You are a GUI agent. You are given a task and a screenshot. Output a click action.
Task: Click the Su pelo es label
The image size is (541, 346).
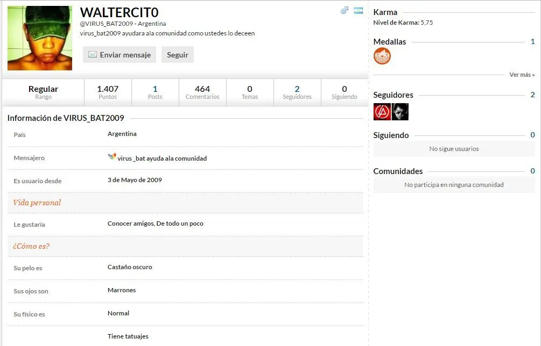28,268
